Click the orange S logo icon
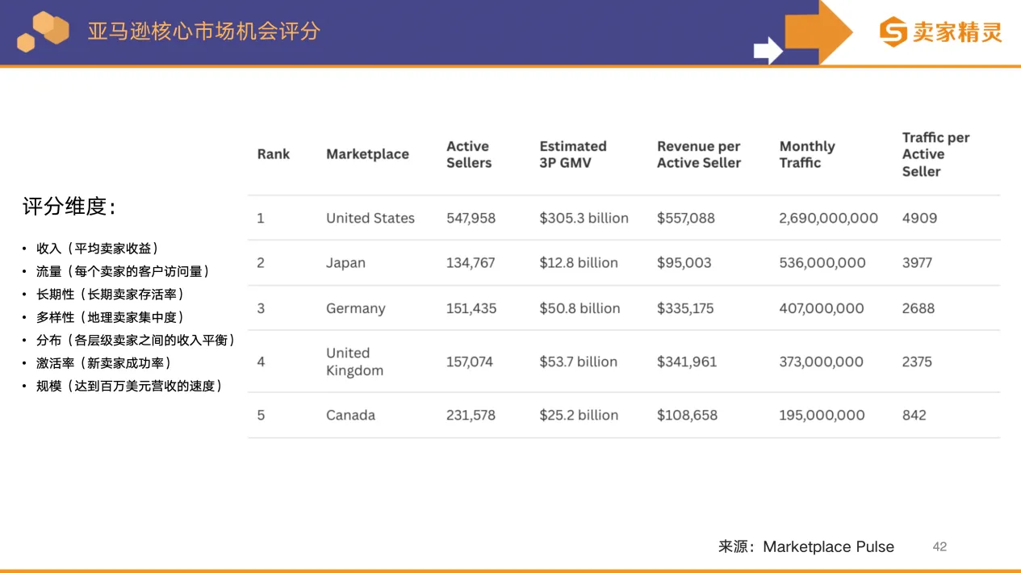 pyautogui.click(x=893, y=33)
